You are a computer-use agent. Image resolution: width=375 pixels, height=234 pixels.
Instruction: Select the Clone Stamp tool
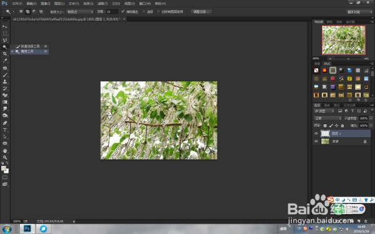pyautogui.click(x=5, y=82)
